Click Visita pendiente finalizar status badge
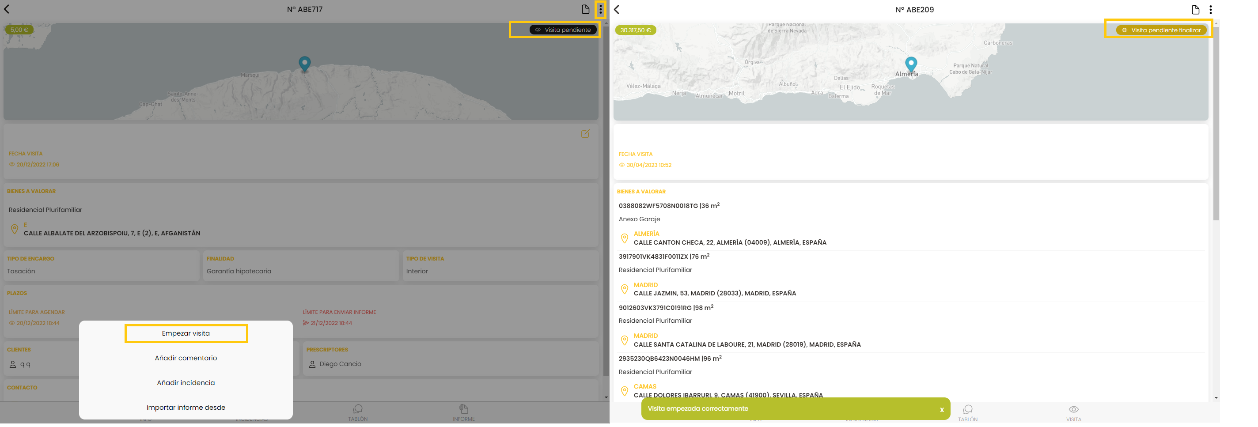Image resolution: width=1258 pixels, height=427 pixels. [1161, 30]
